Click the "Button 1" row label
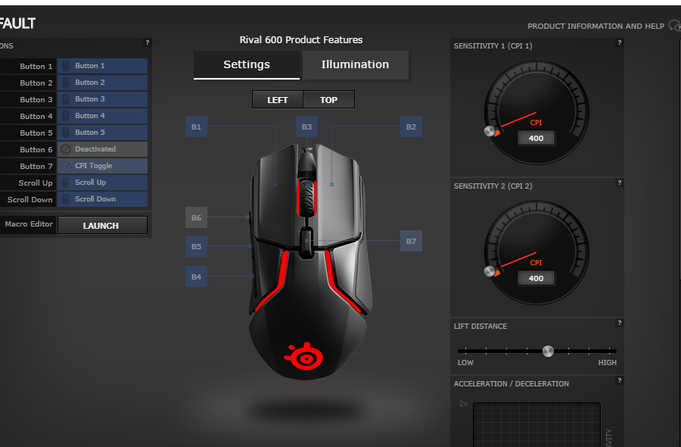This screenshot has height=447, width=681. click(36, 67)
